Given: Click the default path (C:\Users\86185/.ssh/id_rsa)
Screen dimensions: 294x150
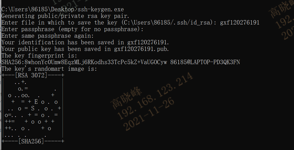Looking at the screenshot, I should tap(168, 23).
